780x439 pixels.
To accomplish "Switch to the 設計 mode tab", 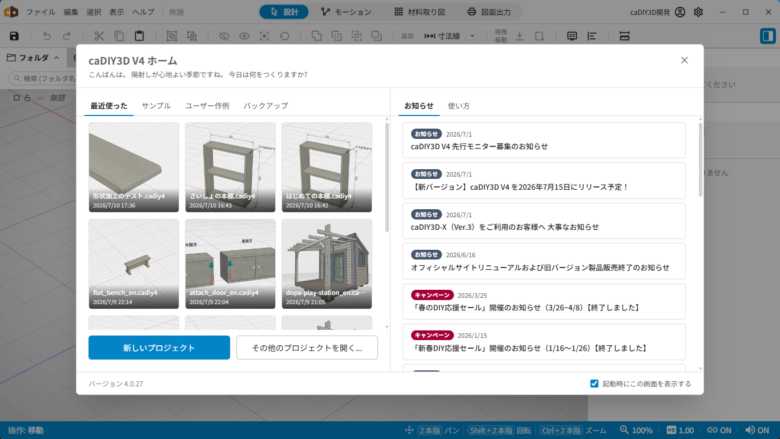I will point(284,12).
